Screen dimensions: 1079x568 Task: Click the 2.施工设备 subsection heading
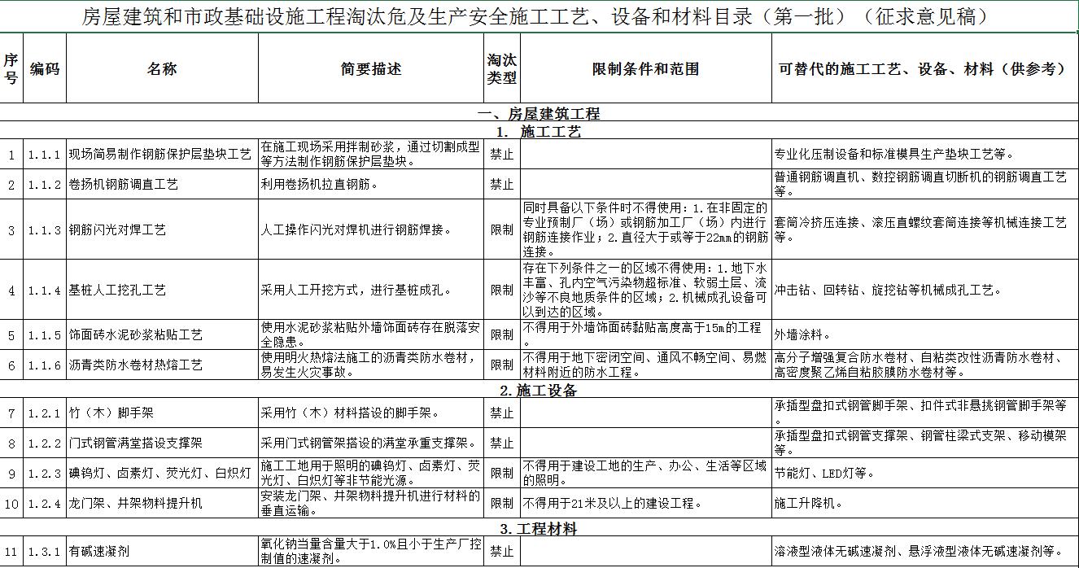[x=539, y=391]
